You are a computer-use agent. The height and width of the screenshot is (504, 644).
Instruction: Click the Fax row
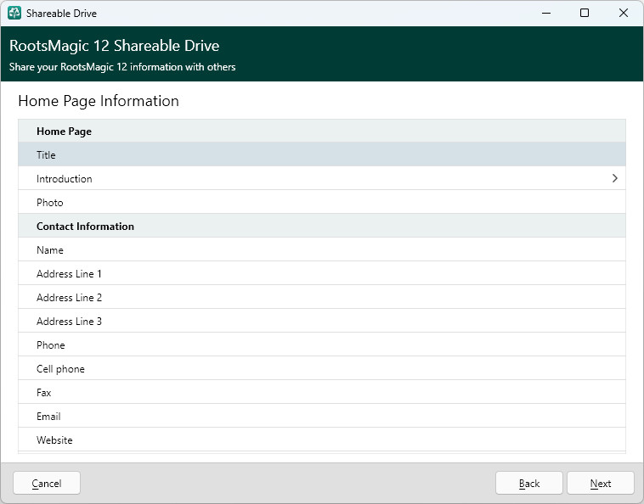322,393
